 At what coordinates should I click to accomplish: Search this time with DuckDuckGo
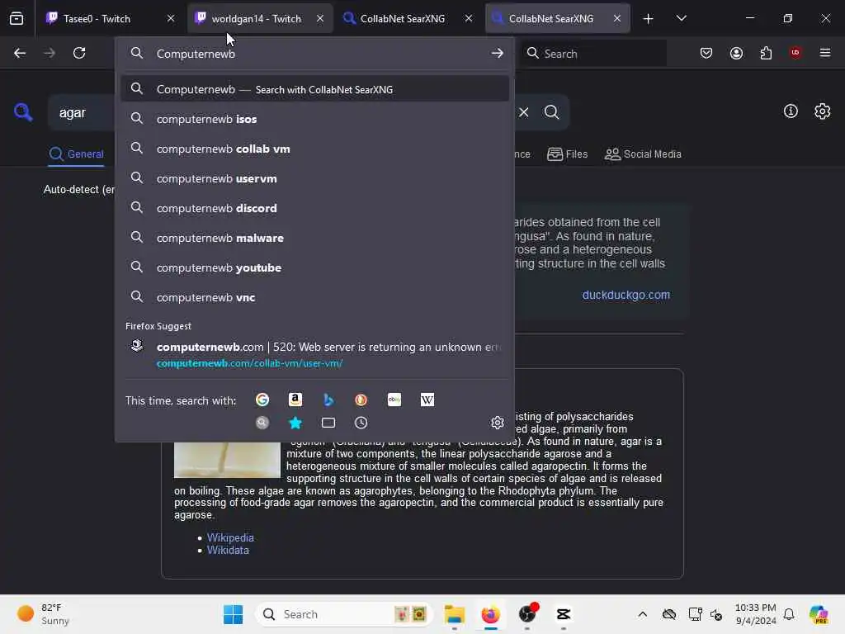(361, 400)
